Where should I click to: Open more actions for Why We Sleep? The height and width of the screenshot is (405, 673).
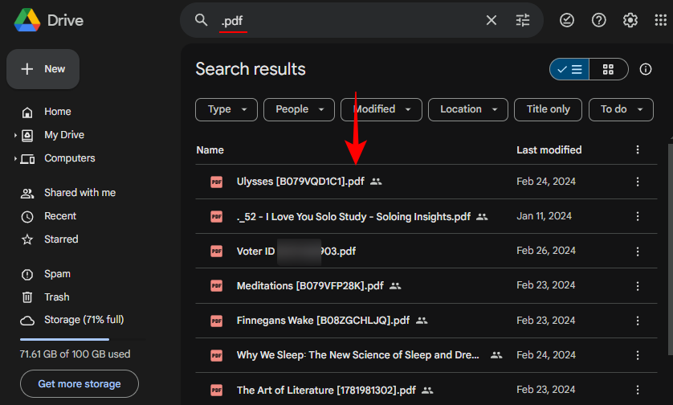pos(638,355)
